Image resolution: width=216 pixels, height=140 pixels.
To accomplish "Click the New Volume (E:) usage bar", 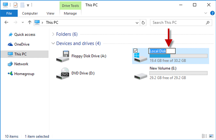I will pos(179,73).
